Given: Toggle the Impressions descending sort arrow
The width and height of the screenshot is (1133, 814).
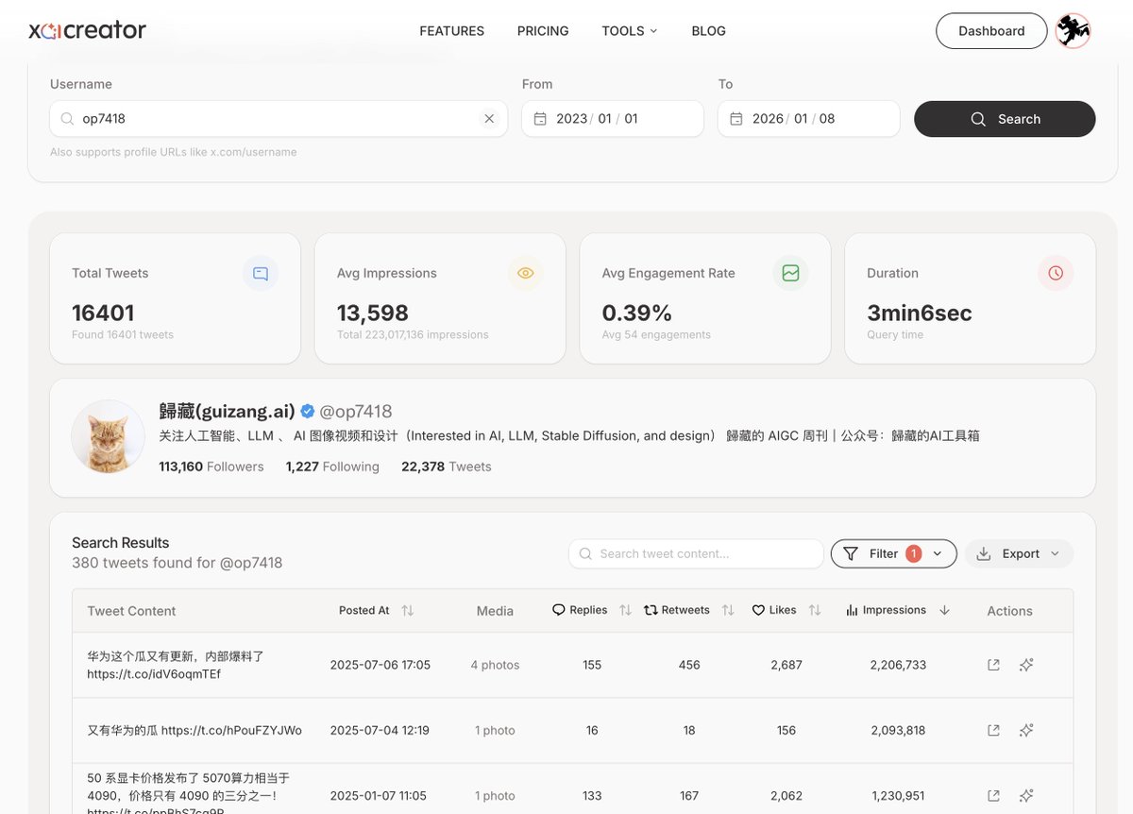Looking at the screenshot, I should tap(944, 611).
